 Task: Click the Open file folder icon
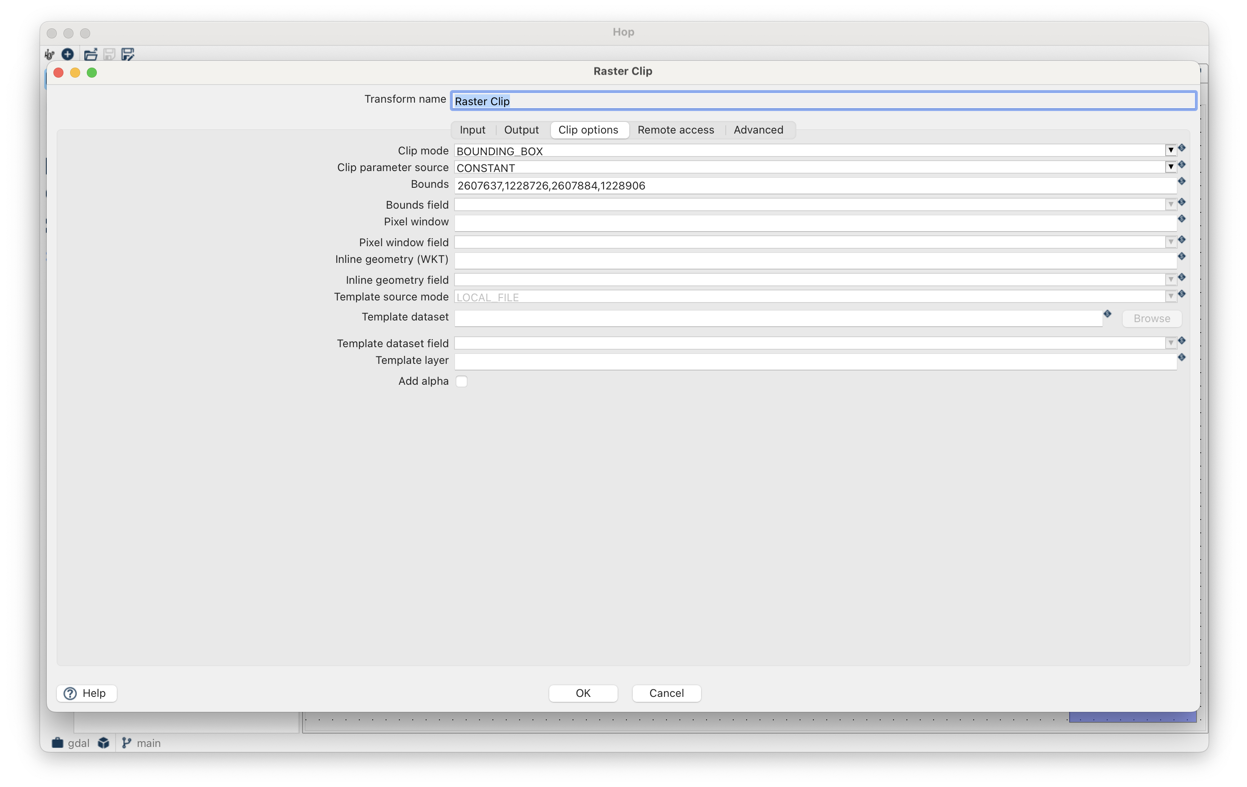[91, 54]
